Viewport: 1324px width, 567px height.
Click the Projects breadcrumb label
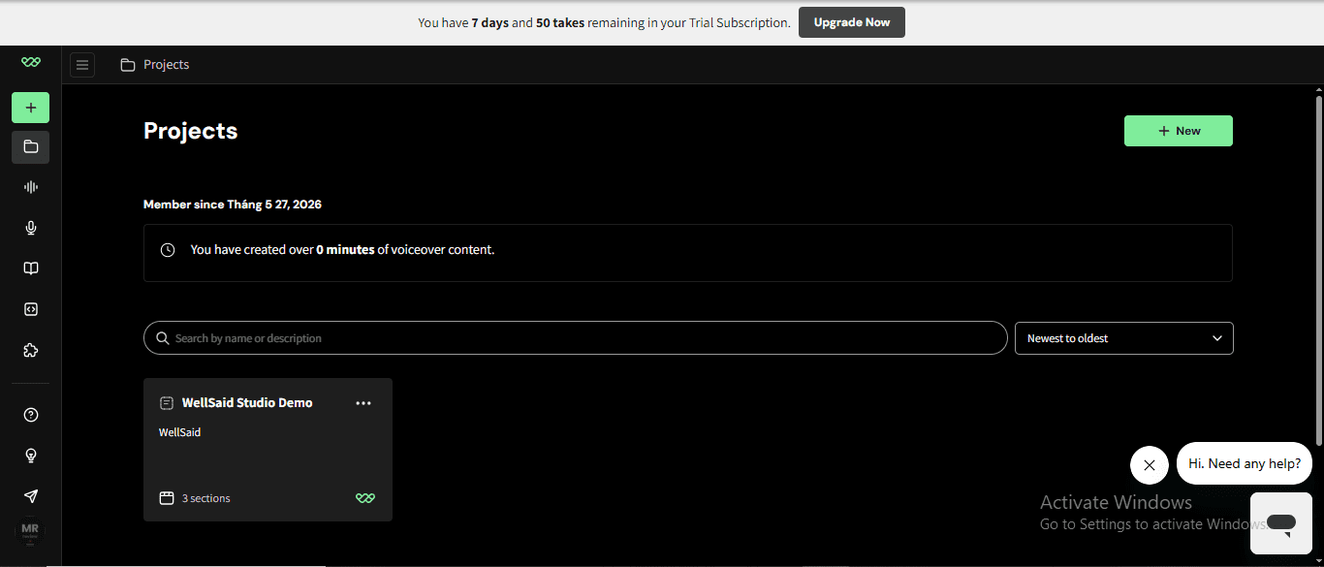point(167,65)
